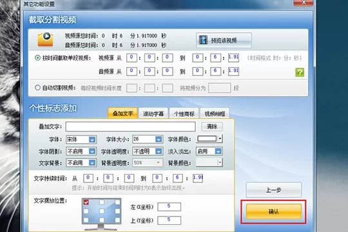Click the orange video folder icon

click(46, 39)
